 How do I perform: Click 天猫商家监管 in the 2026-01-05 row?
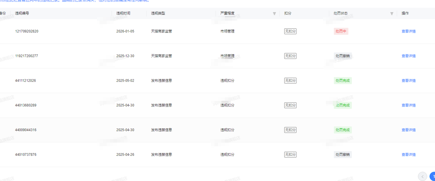coord(161,31)
